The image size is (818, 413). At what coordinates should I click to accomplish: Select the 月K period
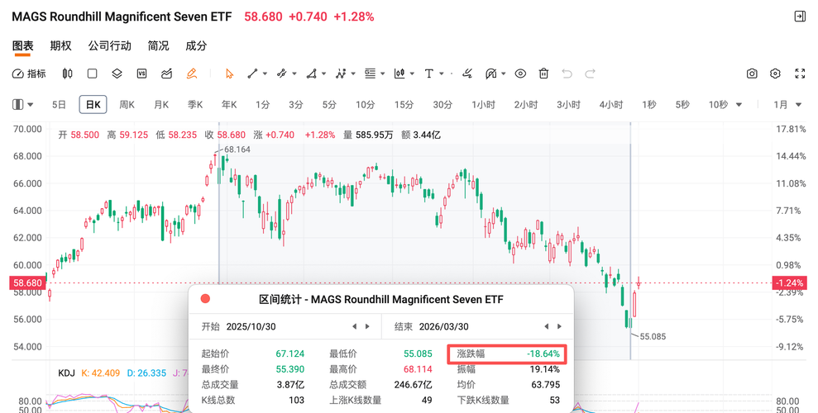(x=161, y=105)
